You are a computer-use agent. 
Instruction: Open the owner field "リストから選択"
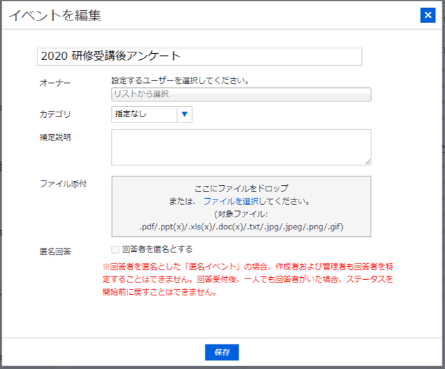[241, 95]
